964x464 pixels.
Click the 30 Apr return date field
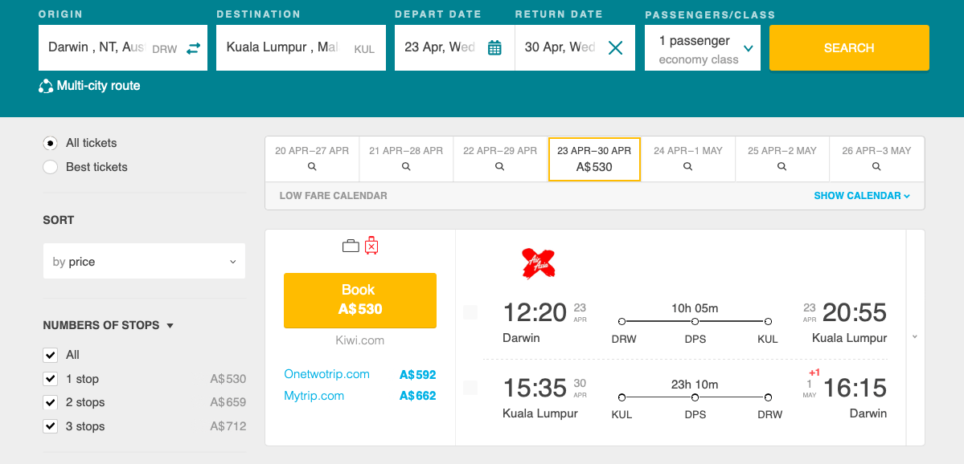(575, 48)
